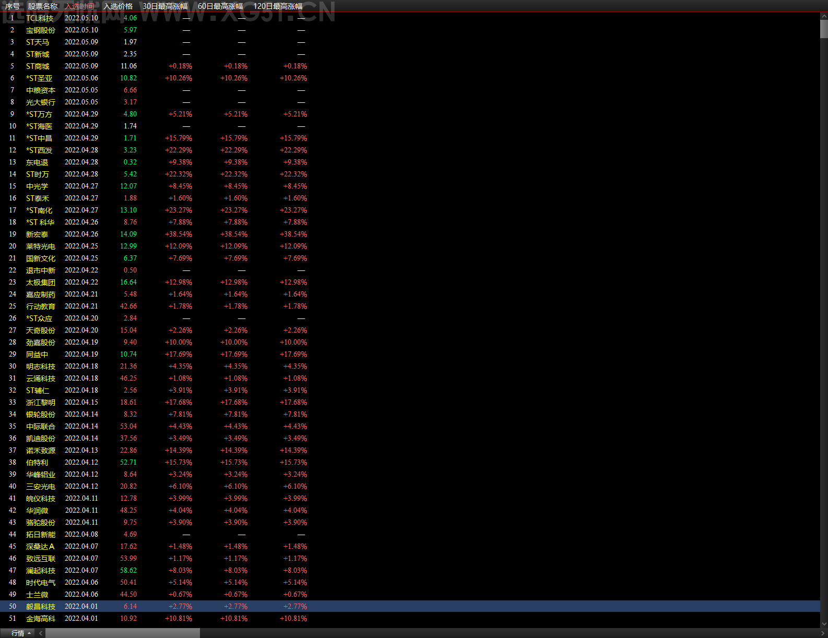Select the 中际联合 stock row
The width and height of the screenshot is (828, 638).
tap(410, 426)
